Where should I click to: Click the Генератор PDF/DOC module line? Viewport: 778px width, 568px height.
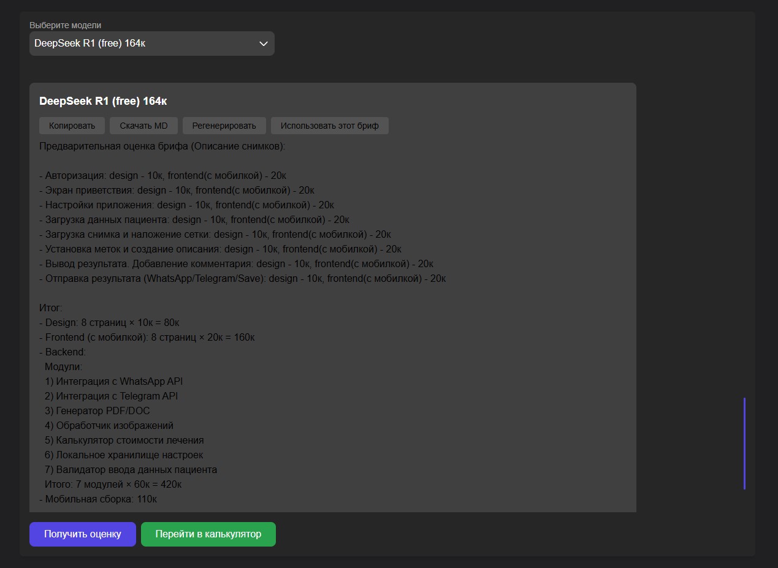(97, 411)
